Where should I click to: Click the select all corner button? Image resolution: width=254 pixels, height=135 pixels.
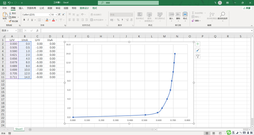pyautogui.click(x=3, y=36)
